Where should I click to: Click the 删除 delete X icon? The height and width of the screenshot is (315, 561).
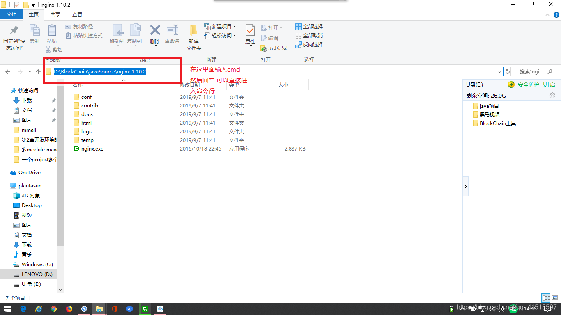pyautogui.click(x=155, y=30)
